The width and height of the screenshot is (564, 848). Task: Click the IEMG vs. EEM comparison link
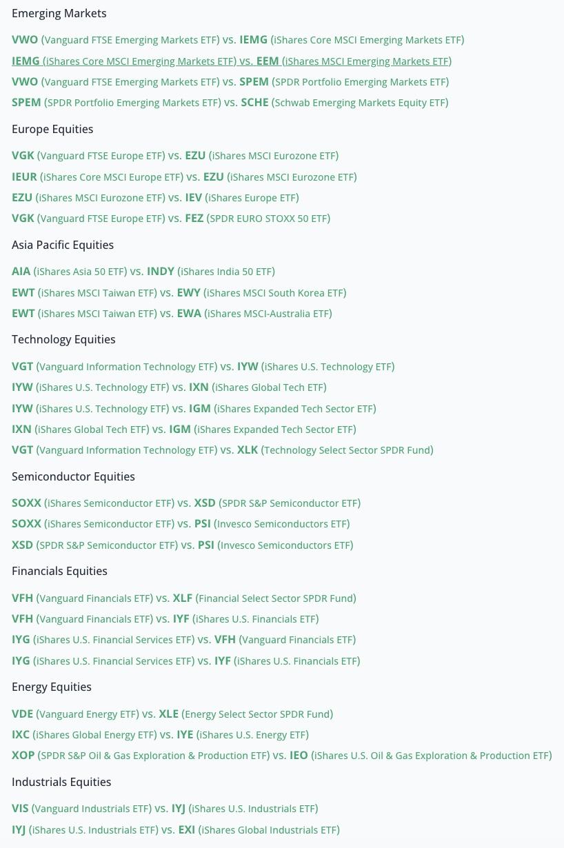[x=232, y=61]
